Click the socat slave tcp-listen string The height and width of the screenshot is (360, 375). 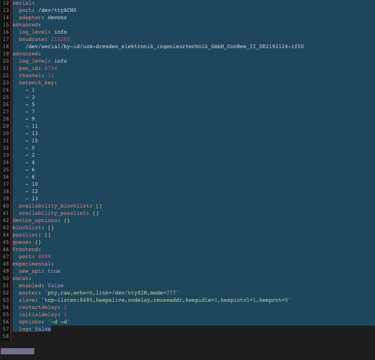[166, 300]
